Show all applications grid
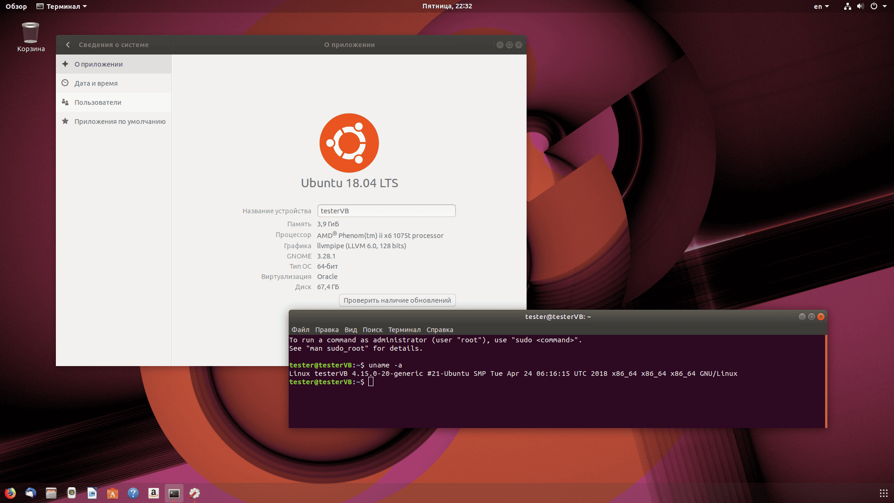The image size is (894, 503). [x=883, y=493]
